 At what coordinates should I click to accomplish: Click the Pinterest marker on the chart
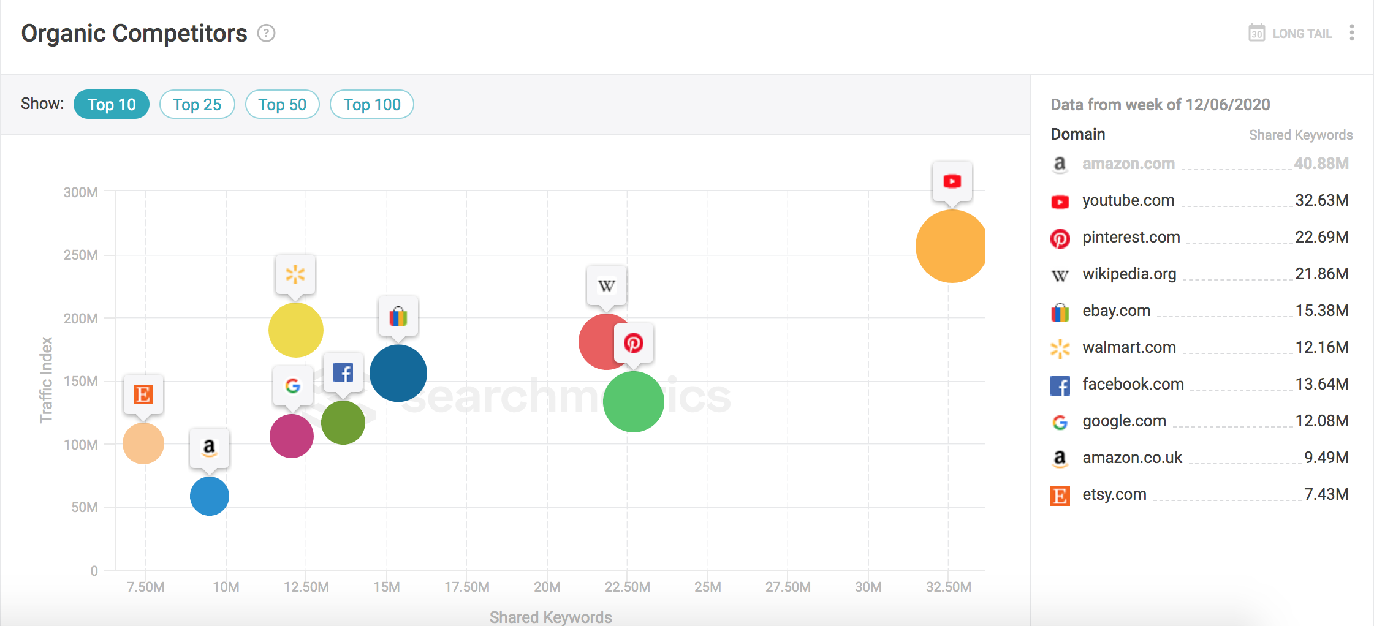[633, 342]
